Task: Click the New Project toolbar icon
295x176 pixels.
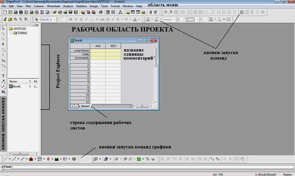Action: tap(5, 13)
